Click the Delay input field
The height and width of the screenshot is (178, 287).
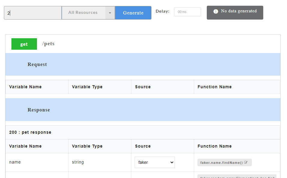pyautogui.click(x=187, y=12)
